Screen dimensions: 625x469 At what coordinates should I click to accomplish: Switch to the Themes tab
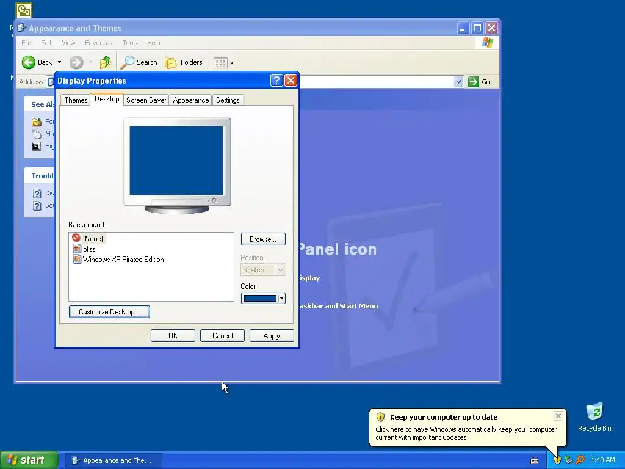click(76, 100)
